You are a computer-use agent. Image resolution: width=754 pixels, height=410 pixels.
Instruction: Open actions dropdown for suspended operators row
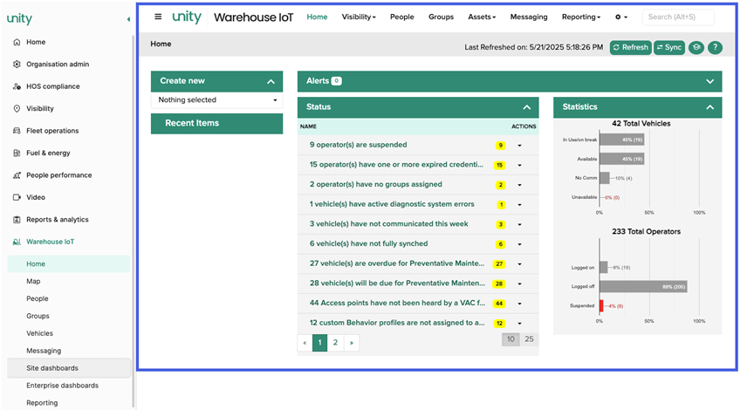tap(520, 145)
